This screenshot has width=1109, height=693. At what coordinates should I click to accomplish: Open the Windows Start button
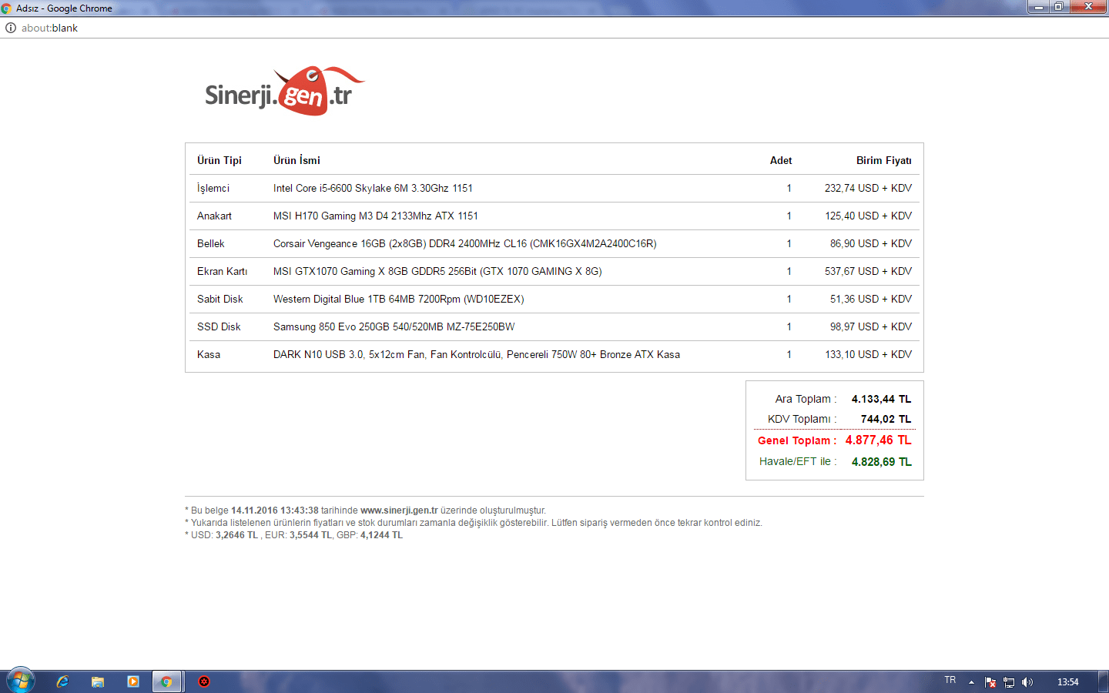20,681
